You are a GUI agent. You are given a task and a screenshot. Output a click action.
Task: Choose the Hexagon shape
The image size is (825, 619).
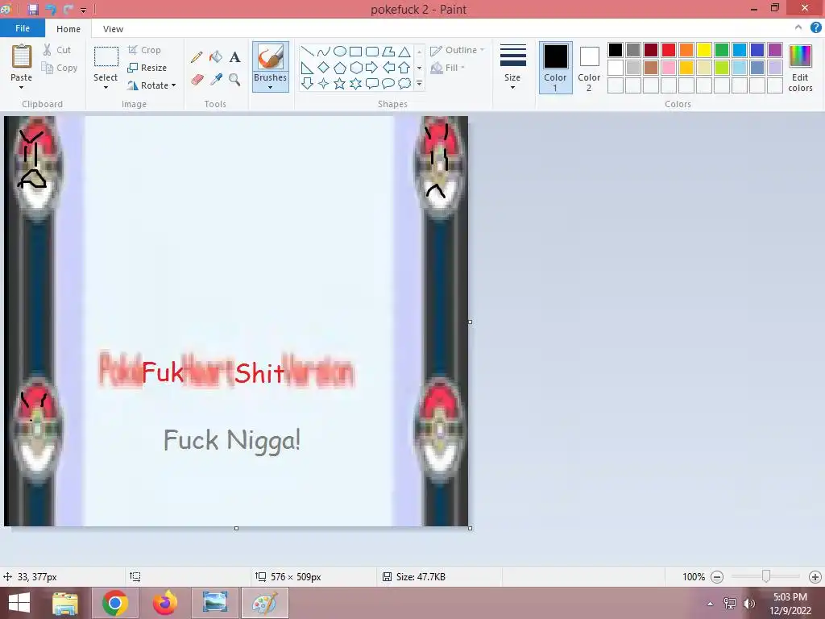[x=355, y=68]
